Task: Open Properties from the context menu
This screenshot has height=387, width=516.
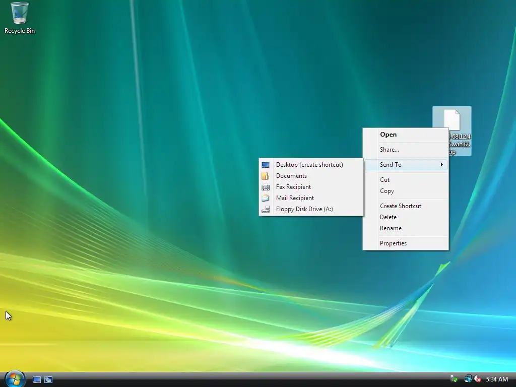Action: pyautogui.click(x=406, y=243)
